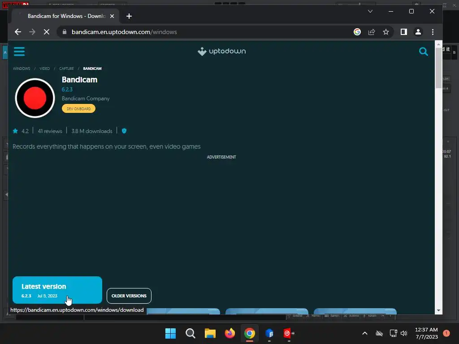Open the red recorder app in taskbar

[x=289, y=333]
